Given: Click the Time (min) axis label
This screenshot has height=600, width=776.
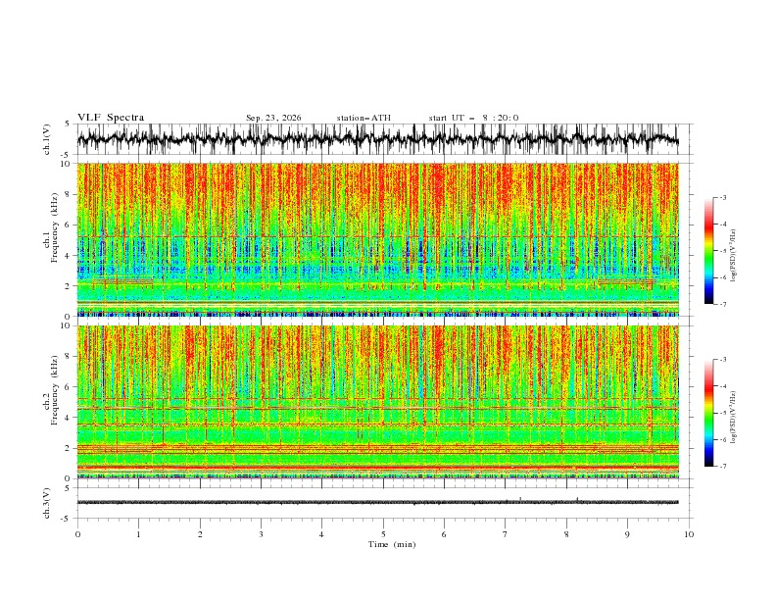Looking at the screenshot, I should 392,544.
